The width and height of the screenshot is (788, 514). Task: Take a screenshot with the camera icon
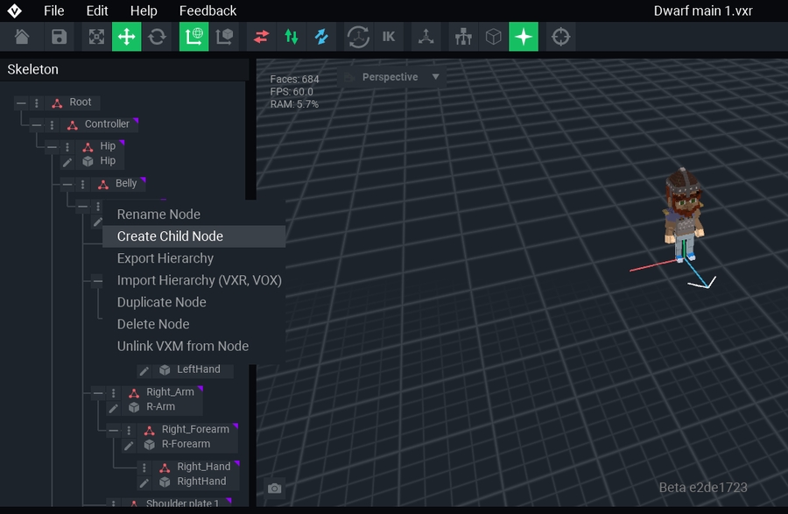[275, 489]
